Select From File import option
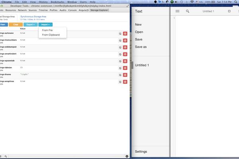239x159 pixels. tap(47, 30)
